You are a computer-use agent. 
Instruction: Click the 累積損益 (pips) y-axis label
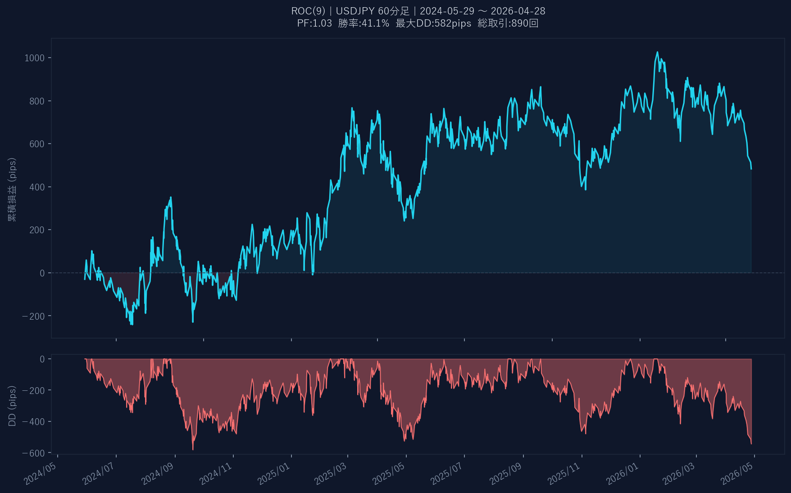[12, 190]
